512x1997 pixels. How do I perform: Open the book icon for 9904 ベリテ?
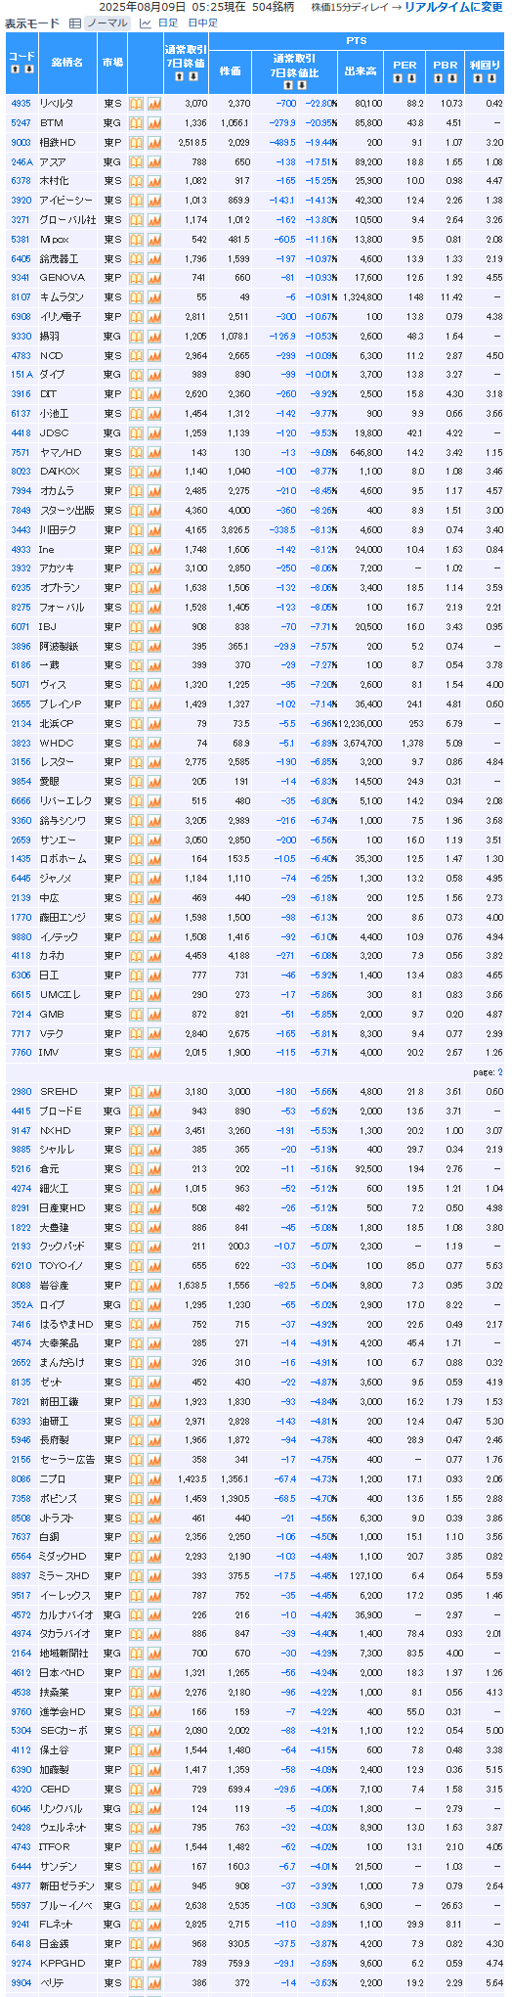pos(136,1983)
